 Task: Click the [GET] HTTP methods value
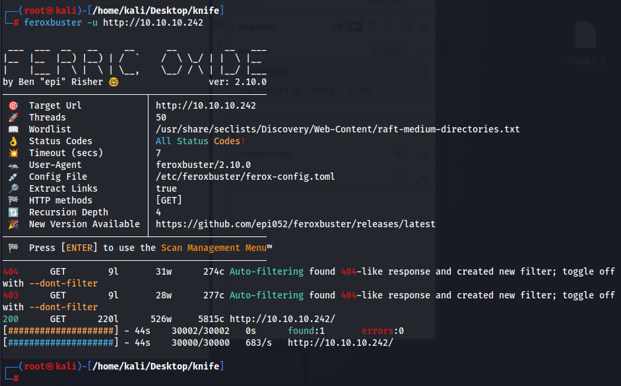point(169,200)
